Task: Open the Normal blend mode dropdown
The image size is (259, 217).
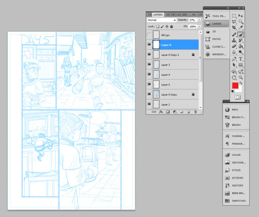Action: click(x=162, y=20)
